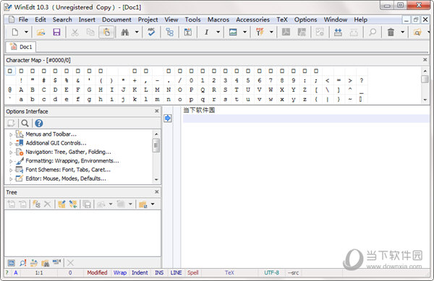
Task: Click the Copy icon in main toolbar
Action: click(x=90, y=32)
